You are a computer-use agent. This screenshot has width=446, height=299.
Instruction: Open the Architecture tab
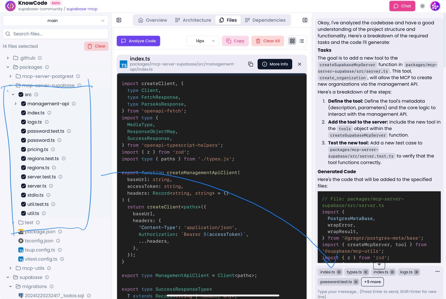(193, 20)
